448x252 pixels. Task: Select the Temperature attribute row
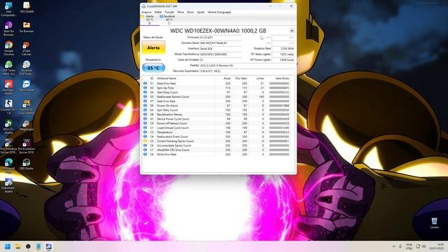[x=218, y=132]
